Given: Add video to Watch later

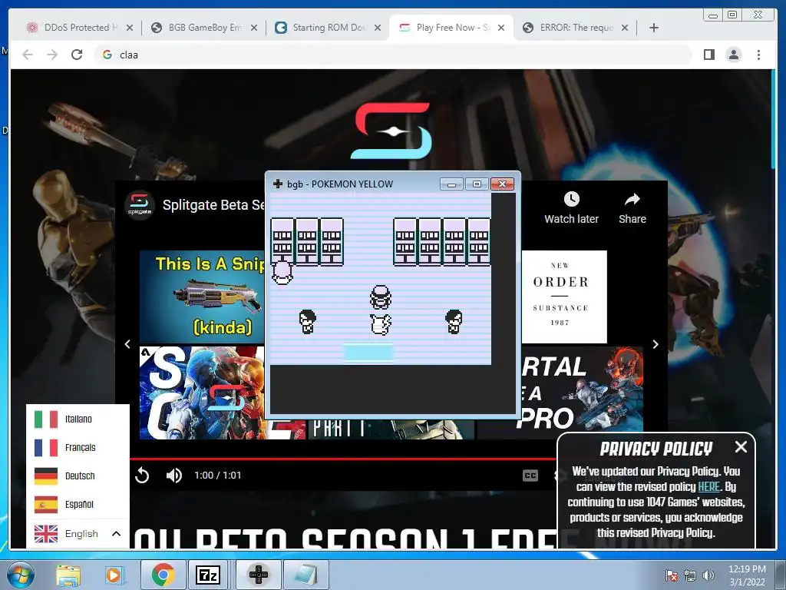Looking at the screenshot, I should coord(571,207).
